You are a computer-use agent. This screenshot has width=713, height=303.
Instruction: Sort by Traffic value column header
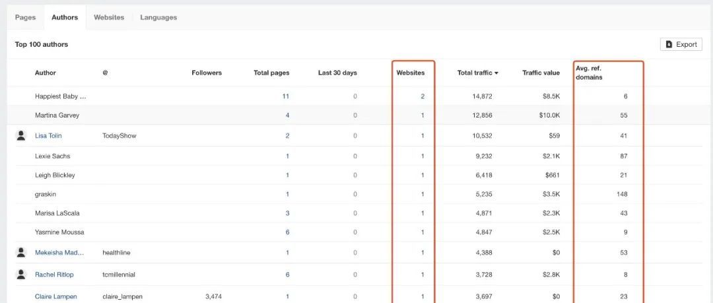click(x=541, y=73)
